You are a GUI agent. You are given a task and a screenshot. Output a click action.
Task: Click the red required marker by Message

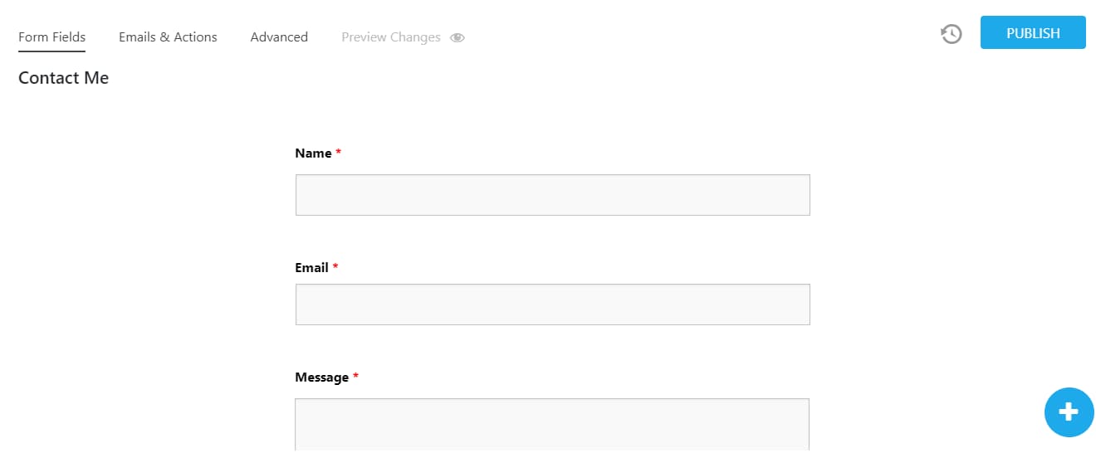click(x=356, y=377)
